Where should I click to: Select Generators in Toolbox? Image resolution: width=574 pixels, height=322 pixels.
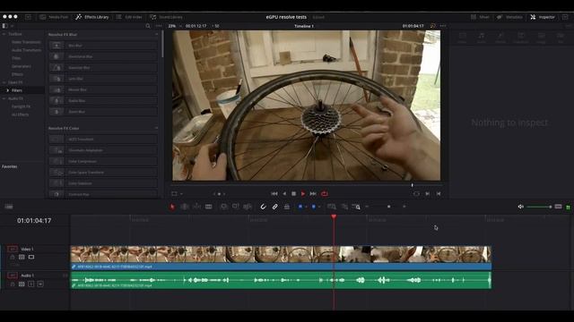(x=22, y=66)
